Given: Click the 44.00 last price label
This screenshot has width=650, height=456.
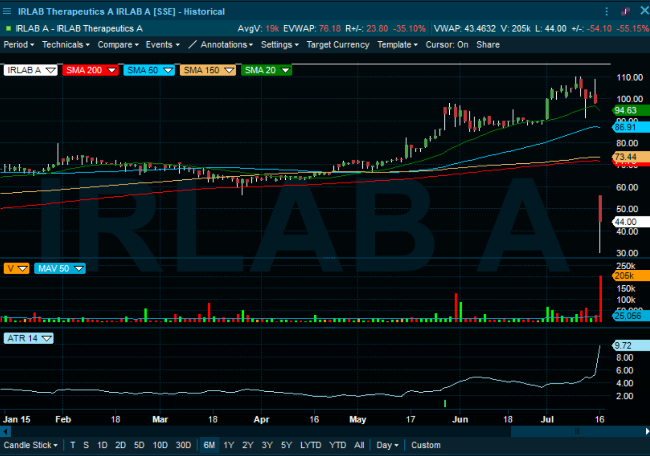Looking at the screenshot, I should pos(631,222).
